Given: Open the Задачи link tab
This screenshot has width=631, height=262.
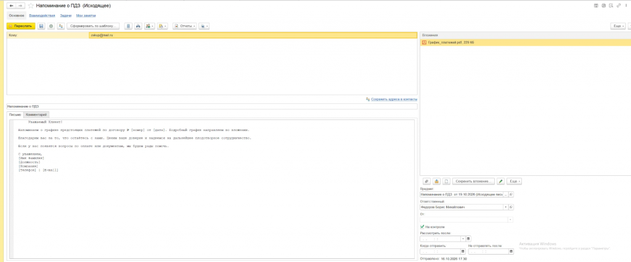Looking at the screenshot, I should (65, 15).
